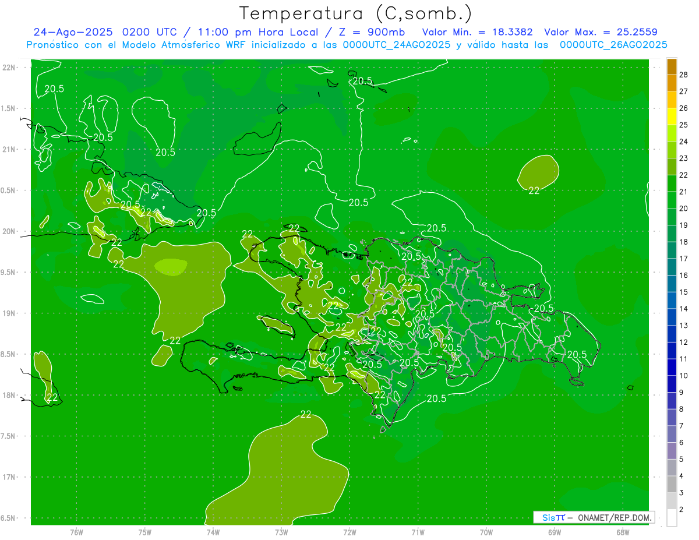Viewport: 699px width, 540px height.
Task: Click the "76W" longitude axis label
Action: click(76, 532)
